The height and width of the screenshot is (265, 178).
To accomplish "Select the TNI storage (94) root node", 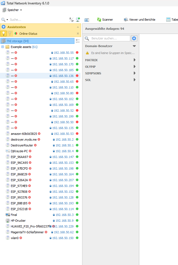I will (x=37, y=41).
